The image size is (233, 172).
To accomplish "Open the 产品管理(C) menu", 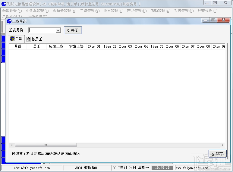I will (137, 11).
